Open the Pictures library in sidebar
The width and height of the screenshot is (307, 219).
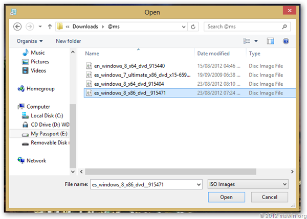click(39, 62)
